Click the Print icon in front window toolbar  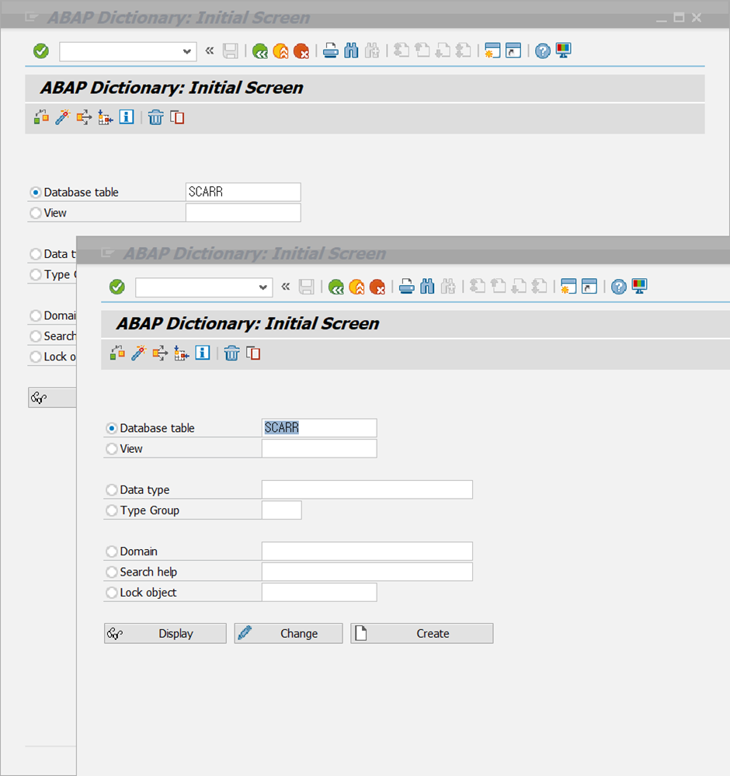(407, 287)
